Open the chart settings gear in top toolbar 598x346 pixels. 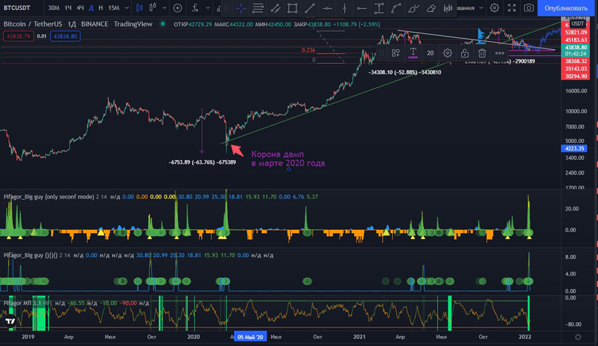pos(495,8)
